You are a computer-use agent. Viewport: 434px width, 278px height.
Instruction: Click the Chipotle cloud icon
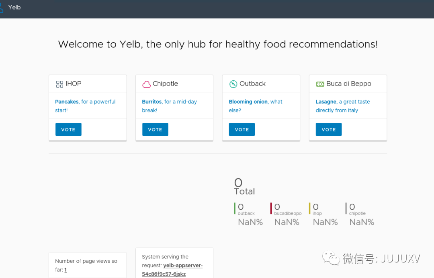click(146, 84)
